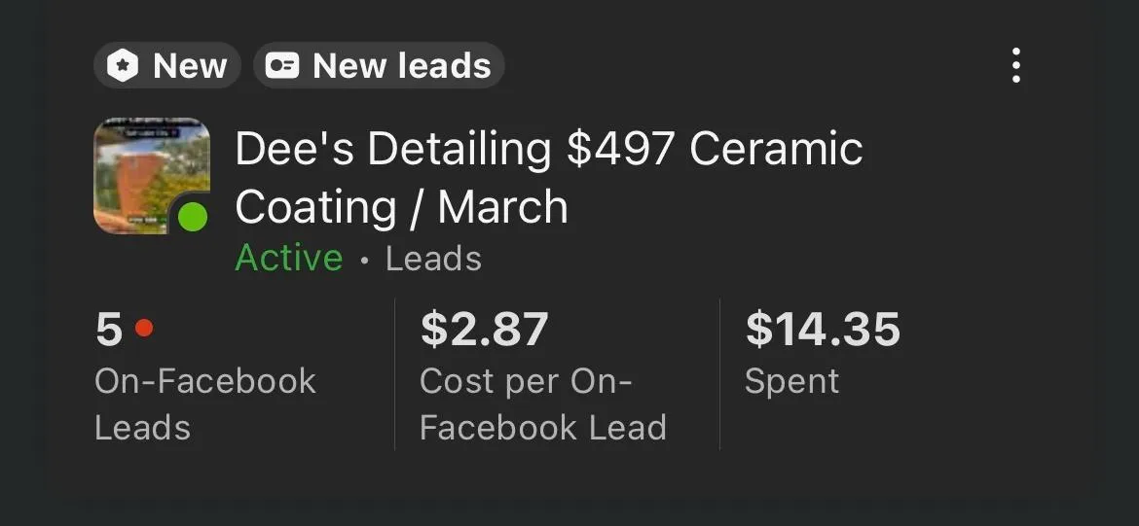1139x526 pixels.
Task: Click the hexagon star icon in New badge
Action: [x=122, y=66]
